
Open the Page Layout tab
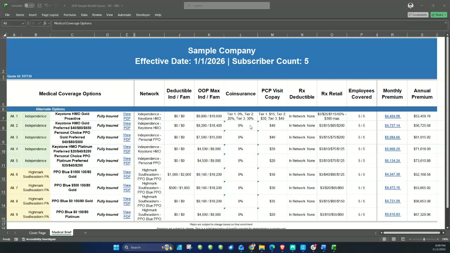50,15
